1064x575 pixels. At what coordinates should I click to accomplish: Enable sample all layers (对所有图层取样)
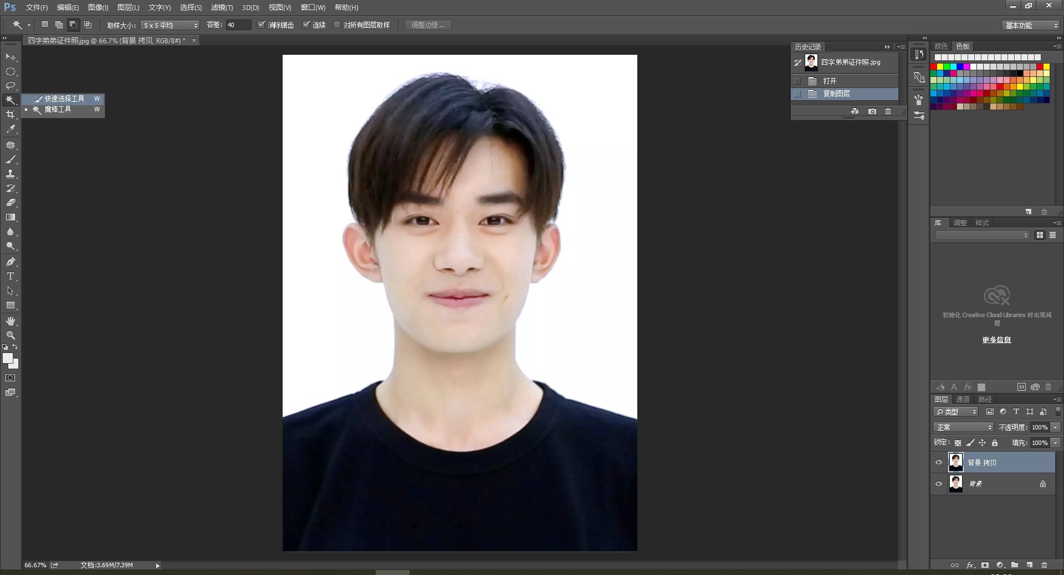[x=336, y=25]
